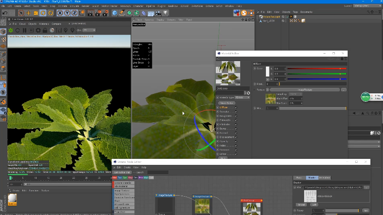Image resolution: width=383 pixels, height=215 pixels.
Task: Open the Node Editor Create menu
Action: coord(128,167)
